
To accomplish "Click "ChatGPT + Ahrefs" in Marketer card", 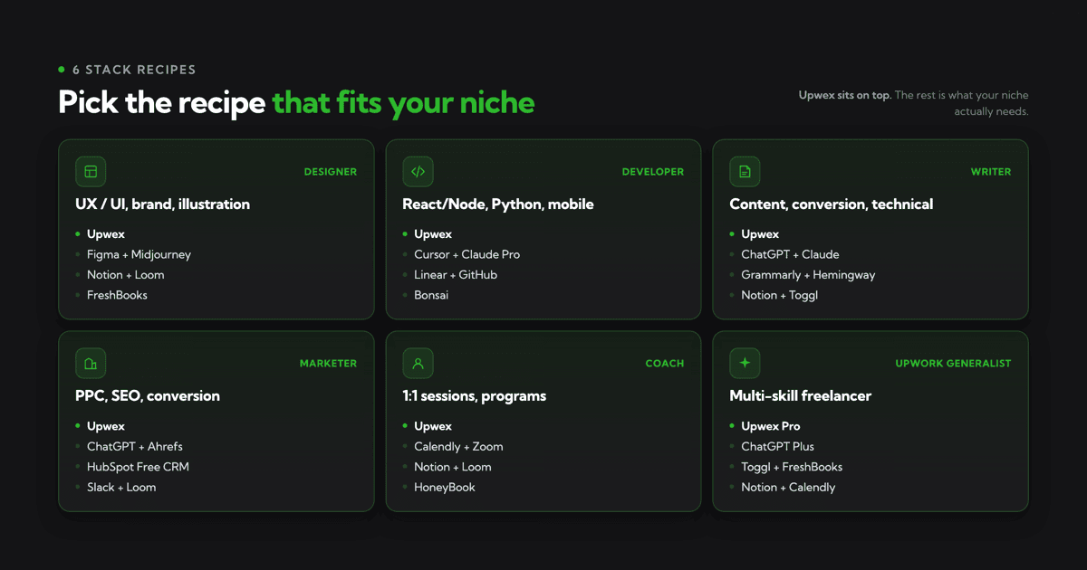I will click(x=135, y=447).
